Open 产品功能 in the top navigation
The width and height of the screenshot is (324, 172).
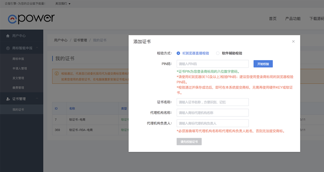tap(293, 19)
